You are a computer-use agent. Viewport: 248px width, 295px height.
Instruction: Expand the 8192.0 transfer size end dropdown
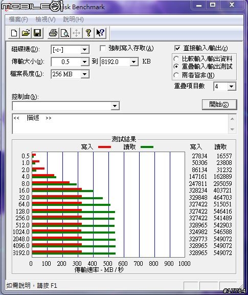(x=134, y=62)
